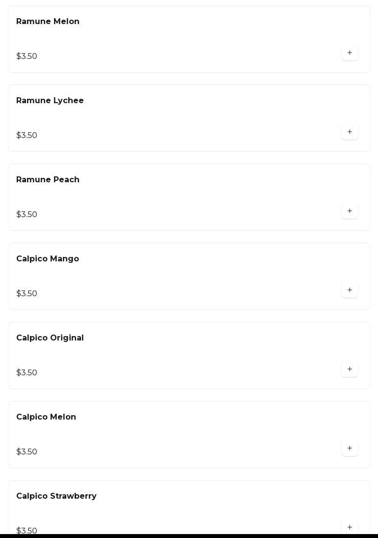Click the Calpico Melon $3.50 price

pos(27,452)
